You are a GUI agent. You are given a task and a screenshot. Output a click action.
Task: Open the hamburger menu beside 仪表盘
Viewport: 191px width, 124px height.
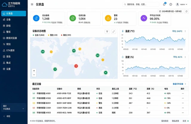click(32, 4)
